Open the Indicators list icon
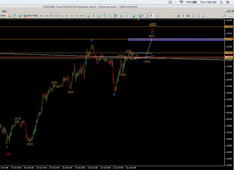 coord(133,16)
